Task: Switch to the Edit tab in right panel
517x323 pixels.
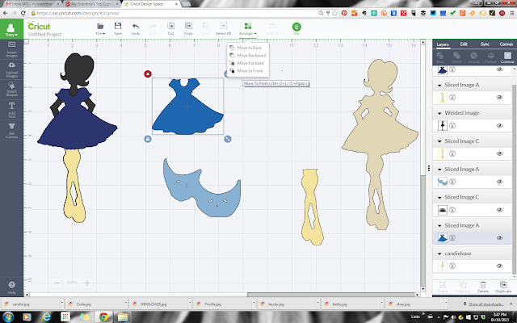Action: (x=464, y=44)
